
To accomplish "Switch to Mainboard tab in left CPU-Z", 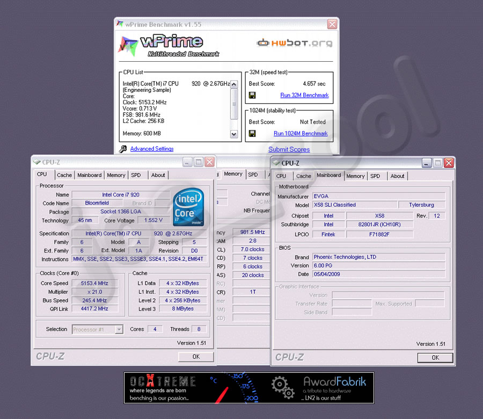I will (x=89, y=175).
